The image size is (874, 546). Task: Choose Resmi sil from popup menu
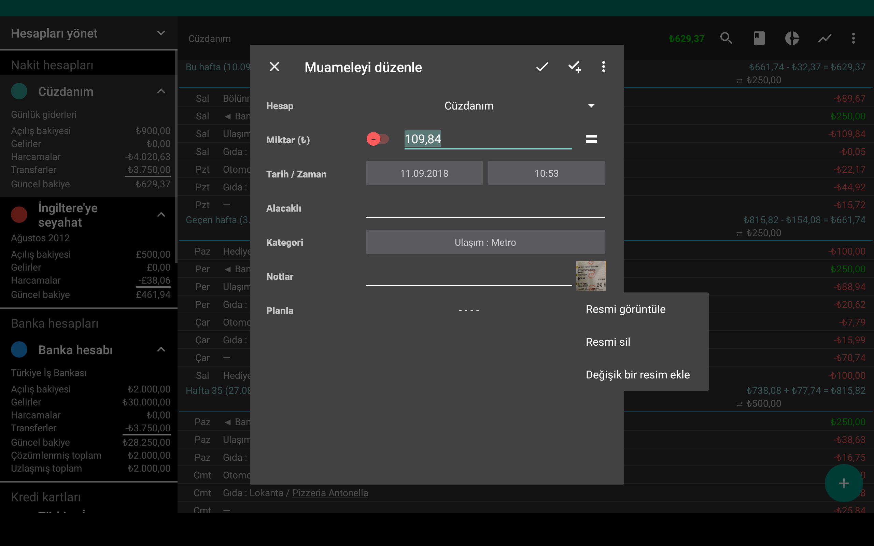point(608,342)
